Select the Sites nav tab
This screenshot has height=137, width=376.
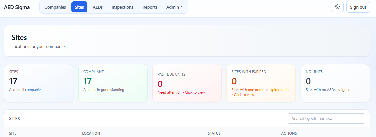(x=79, y=7)
